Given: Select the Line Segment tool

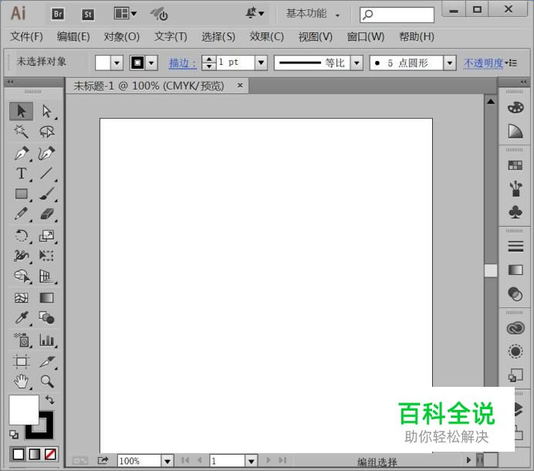Looking at the screenshot, I should click(x=46, y=174).
